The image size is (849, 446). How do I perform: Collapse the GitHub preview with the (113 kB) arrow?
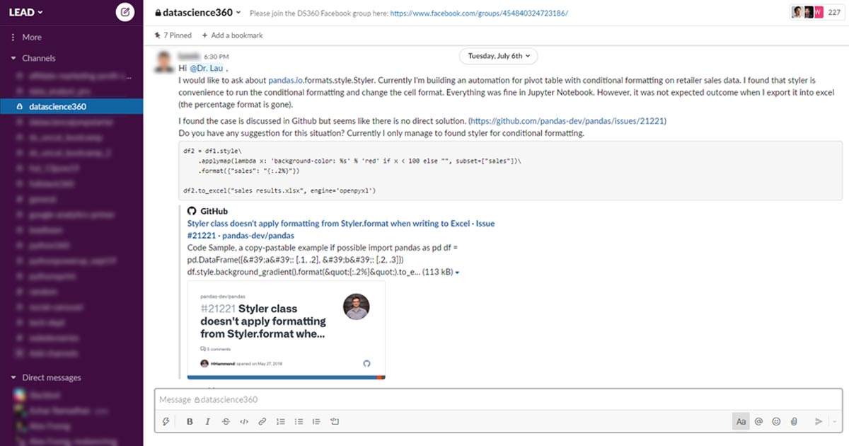(458, 272)
